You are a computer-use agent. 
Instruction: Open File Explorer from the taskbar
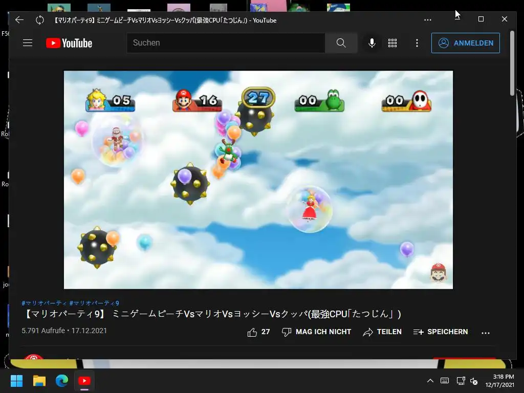point(39,381)
